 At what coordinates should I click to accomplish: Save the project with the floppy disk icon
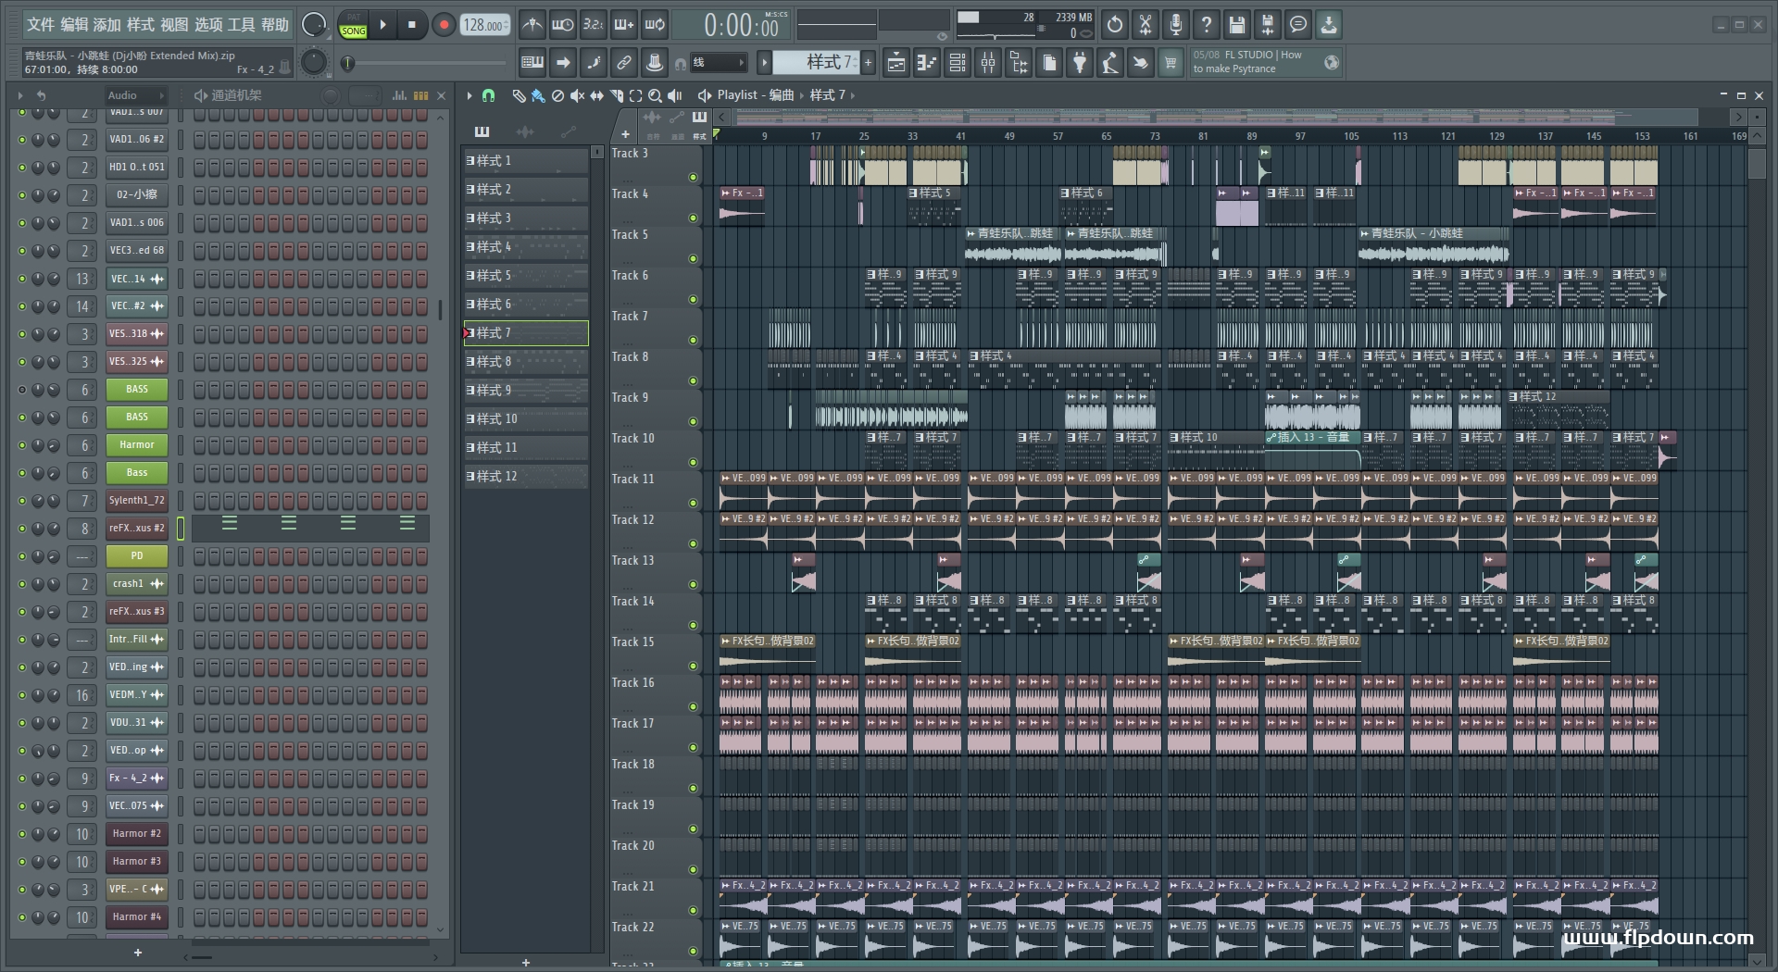click(1237, 25)
